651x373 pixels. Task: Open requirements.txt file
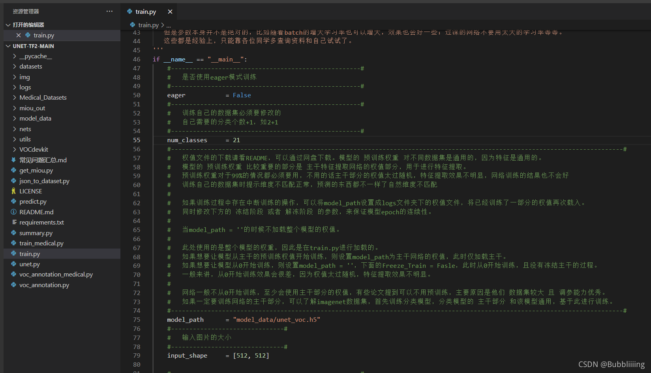point(41,222)
